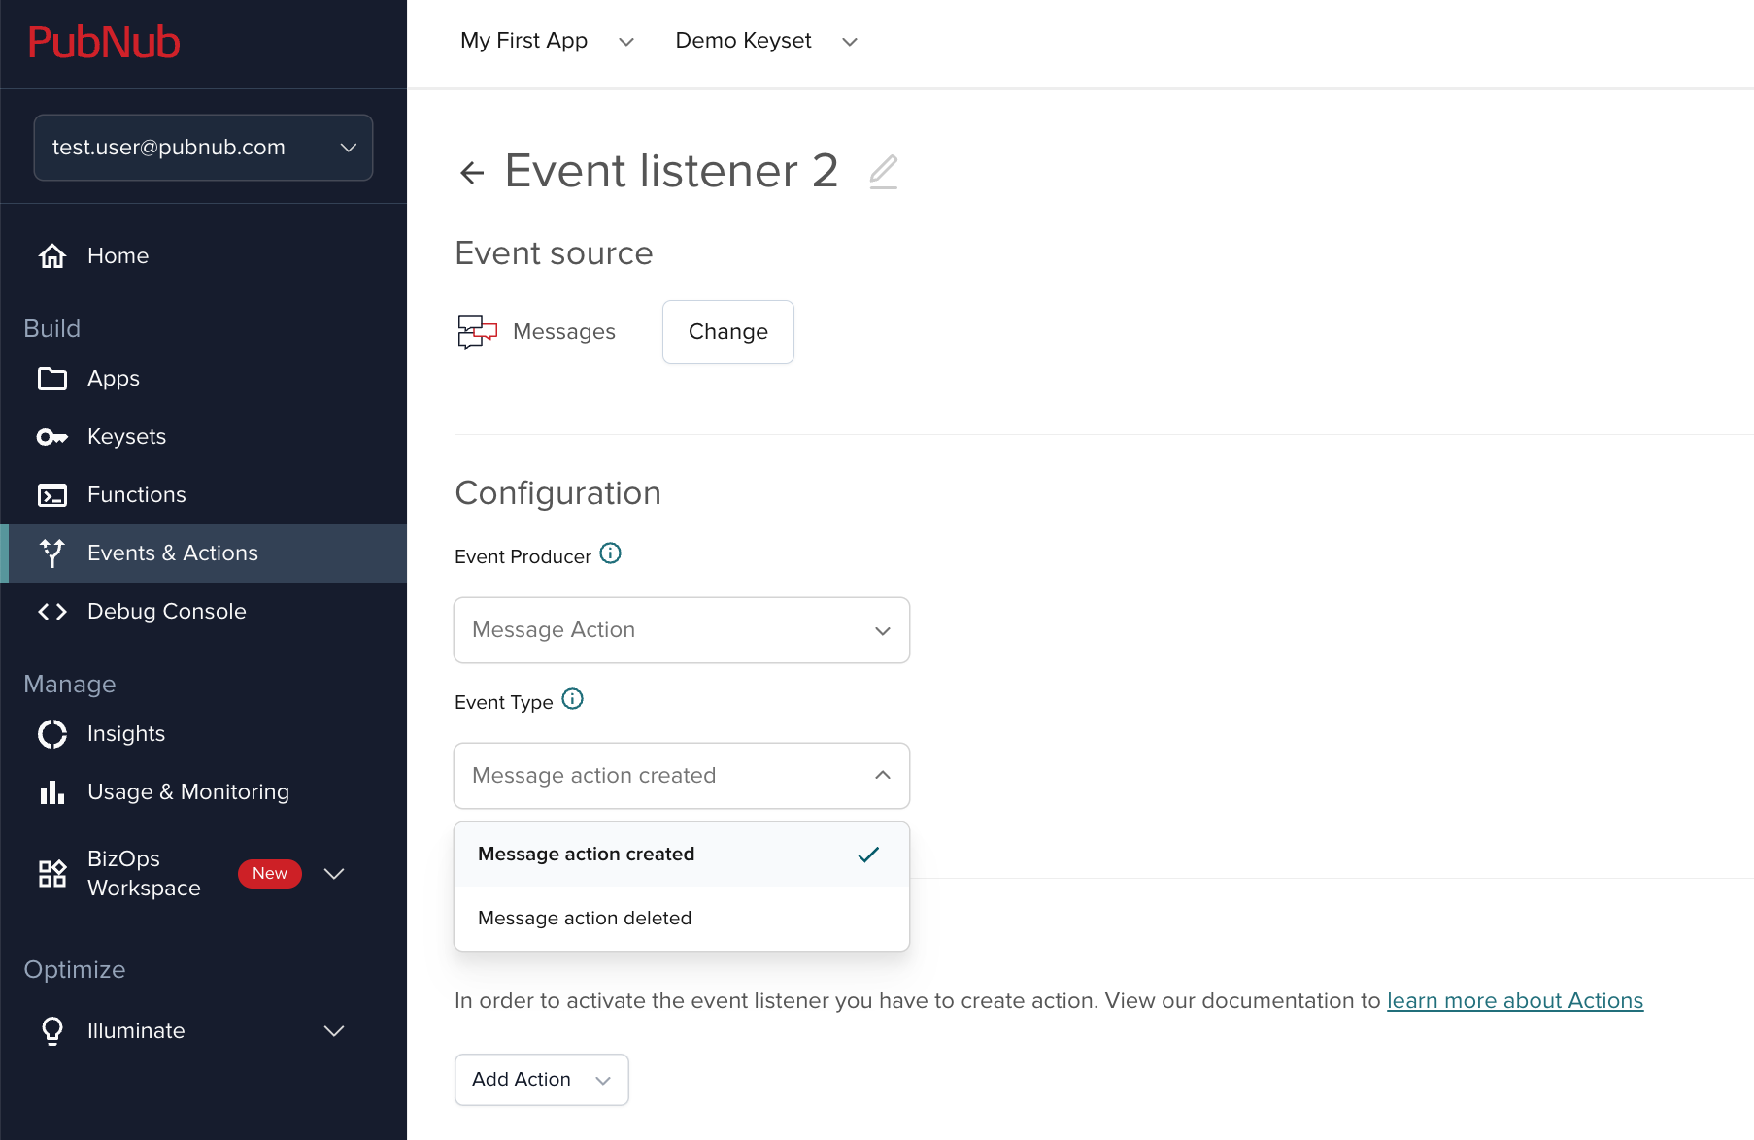
Task: Open the Debug Console code icon
Action: (x=51, y=611)
